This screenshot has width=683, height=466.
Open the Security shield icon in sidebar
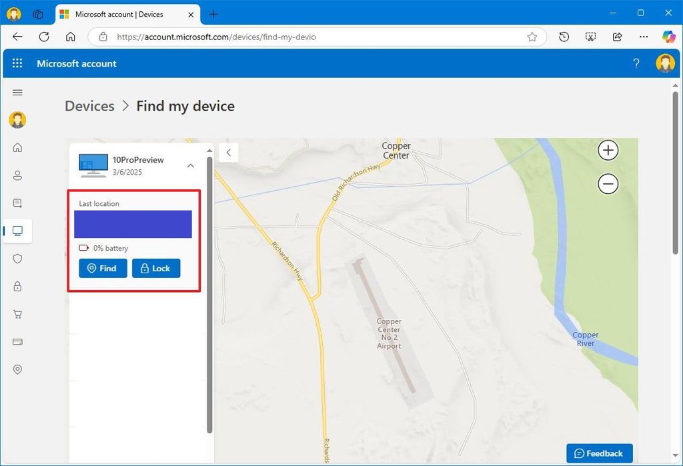[x=17, y=258]
